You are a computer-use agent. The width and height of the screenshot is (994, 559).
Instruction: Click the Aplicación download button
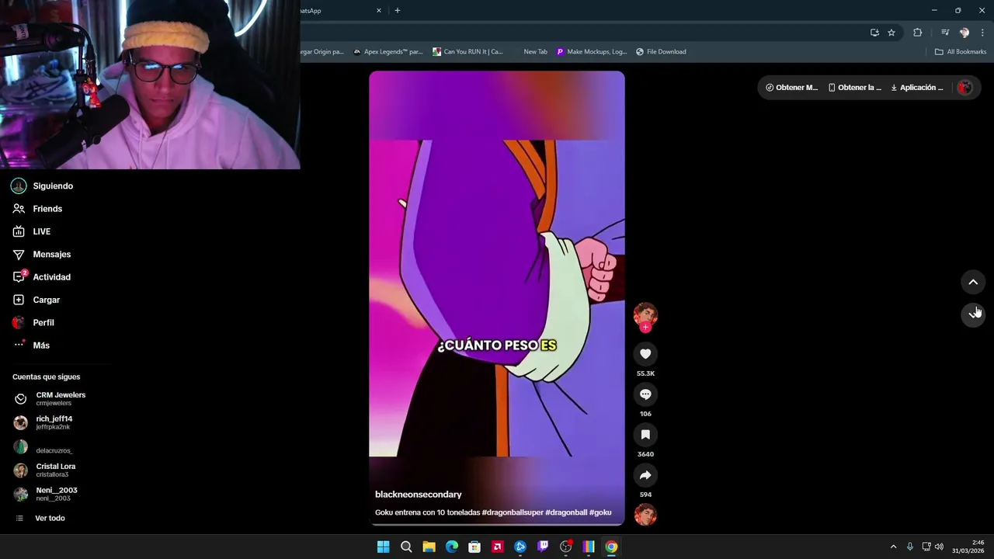point(917,88)
